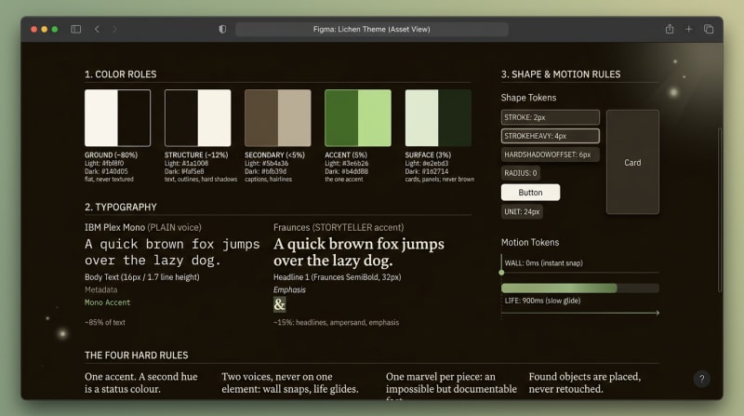The width and height of the screenshot is (744, 416).
Task: Click 'SURFACE (3%)' caption
Action: coord(428,154)
